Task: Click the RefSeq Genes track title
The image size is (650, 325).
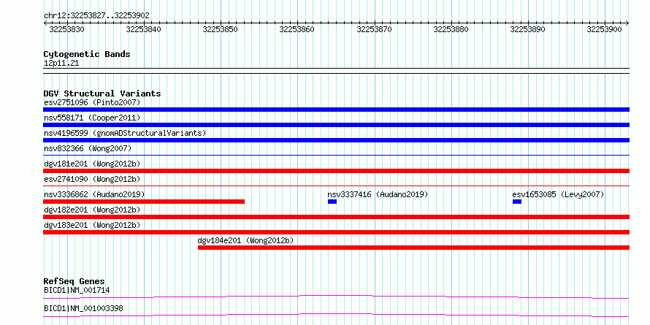Action: point(74,281)
